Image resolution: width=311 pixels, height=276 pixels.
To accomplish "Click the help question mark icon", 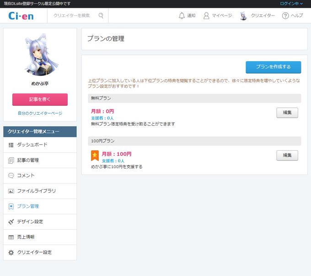I will pyautogui.click(x=285, y=16).
